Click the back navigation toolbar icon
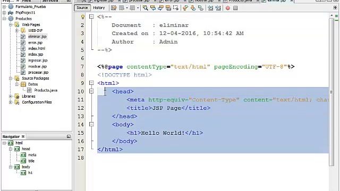Viewport: 340px width, 191px height. point(122,8)
